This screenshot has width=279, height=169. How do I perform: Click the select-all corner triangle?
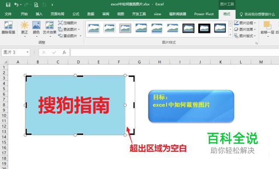[x=5, y=62]
